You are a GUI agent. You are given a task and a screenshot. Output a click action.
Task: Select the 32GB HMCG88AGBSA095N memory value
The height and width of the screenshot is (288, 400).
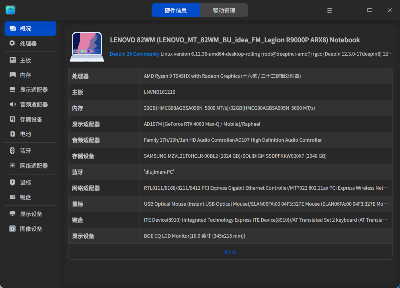click(x=229, y=108)
